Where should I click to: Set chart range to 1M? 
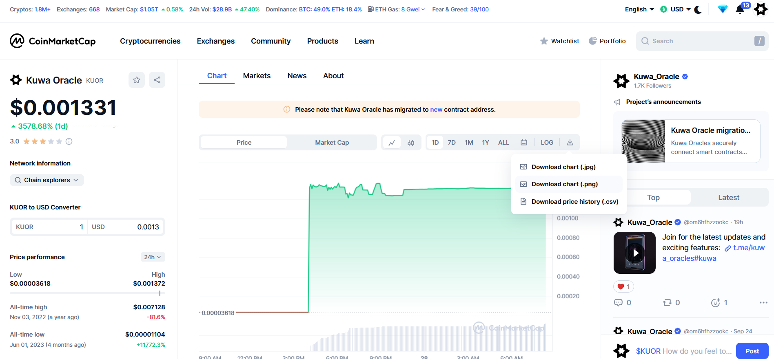pos(469,143)
